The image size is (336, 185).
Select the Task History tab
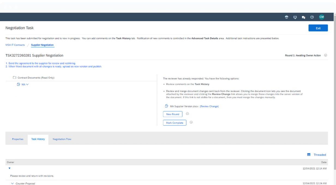pos(38,139)
